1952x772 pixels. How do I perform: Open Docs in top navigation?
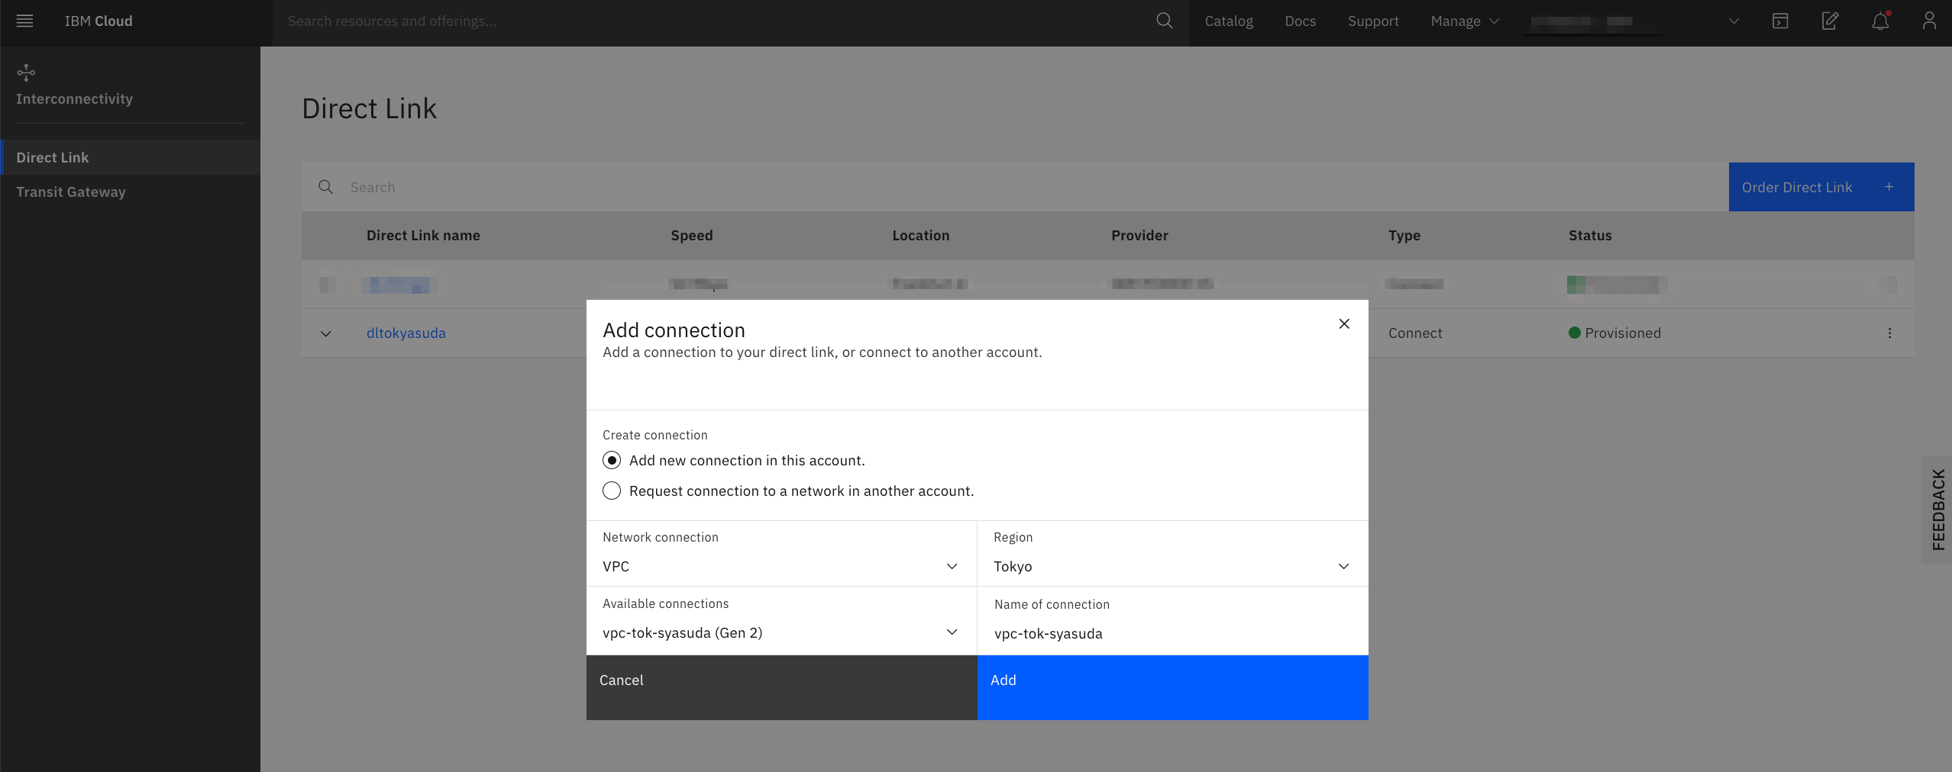click(1300, 21)
